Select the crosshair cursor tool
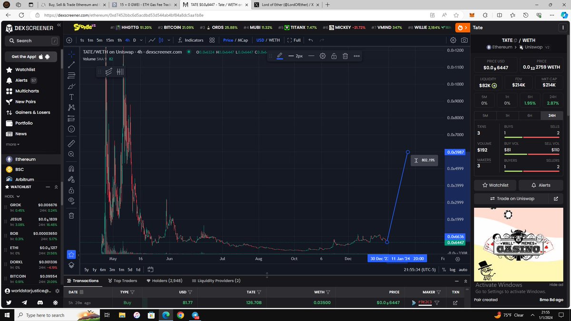 71,54
